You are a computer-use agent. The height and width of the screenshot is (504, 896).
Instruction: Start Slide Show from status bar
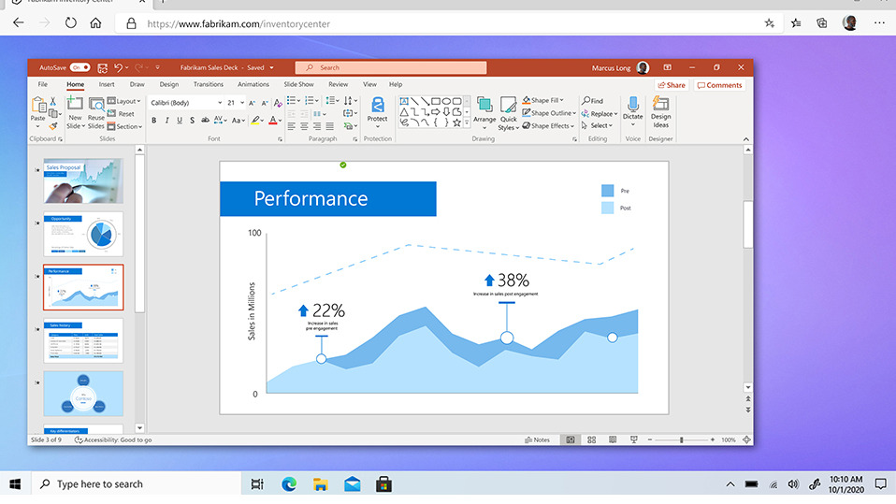point(634,440)
